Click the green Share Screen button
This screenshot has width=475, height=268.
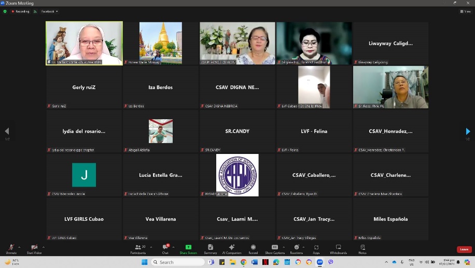click(188, 249)
